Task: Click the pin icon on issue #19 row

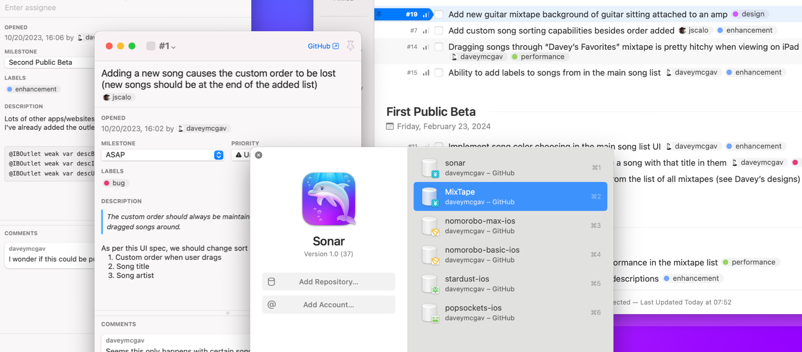Action: pos(379,14)
